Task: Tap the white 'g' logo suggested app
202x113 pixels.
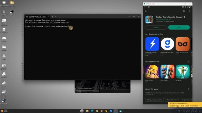Action: pyautogui.click(x=167, y=44)
